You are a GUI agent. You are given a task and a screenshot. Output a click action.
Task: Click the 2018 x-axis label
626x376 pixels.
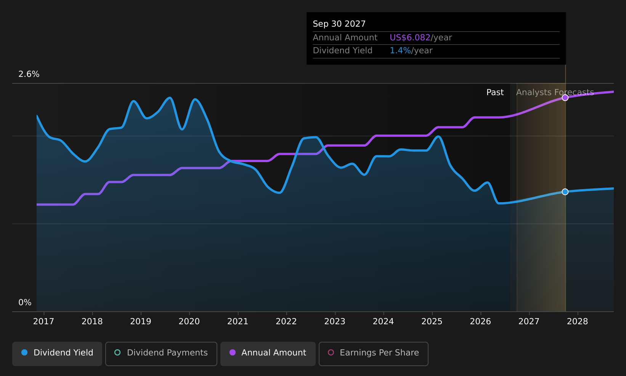[x=92, y=322]
